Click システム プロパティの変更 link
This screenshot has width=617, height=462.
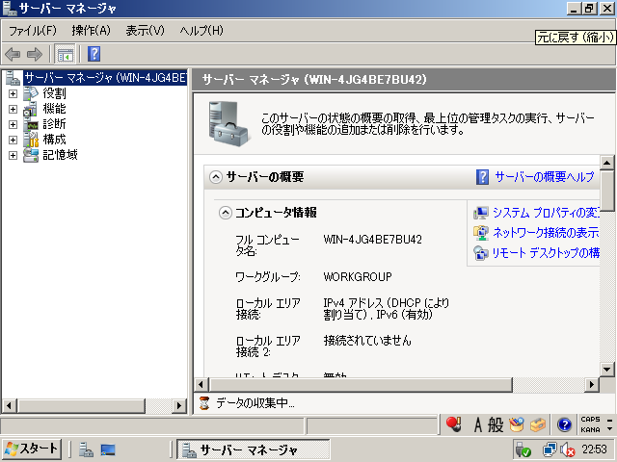[x=546, y=213]
